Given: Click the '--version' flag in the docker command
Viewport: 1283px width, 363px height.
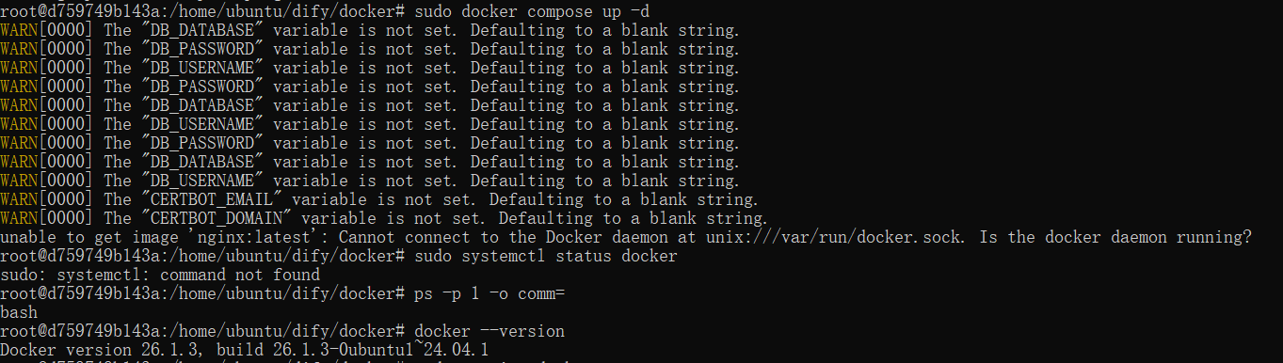Looking at the screenshot, I should (x=522, y=331).
